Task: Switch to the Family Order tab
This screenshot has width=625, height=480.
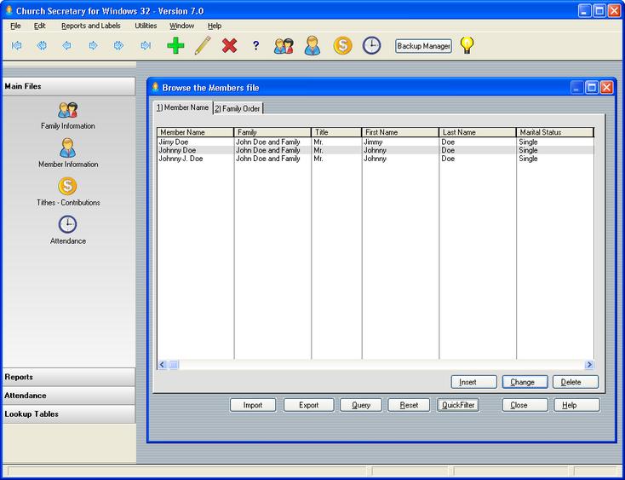Action: click(238, 108)
